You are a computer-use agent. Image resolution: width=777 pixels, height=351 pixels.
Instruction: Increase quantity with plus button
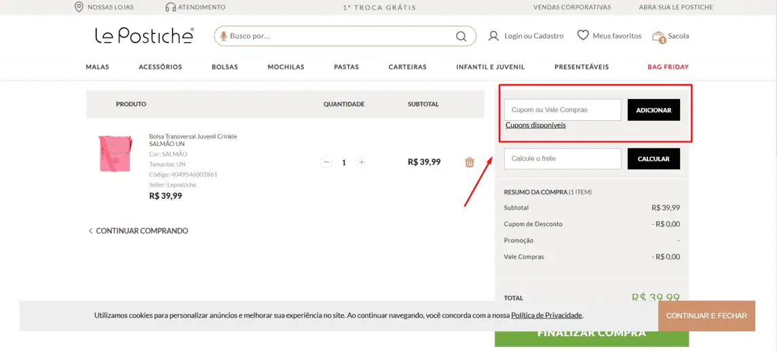pyautogui.click(x=362, y=162)
